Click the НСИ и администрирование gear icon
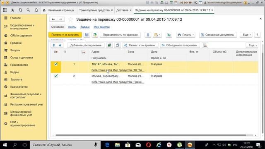Image resolution: width=265 pixels, height=149 pixels. pos(6,124)
